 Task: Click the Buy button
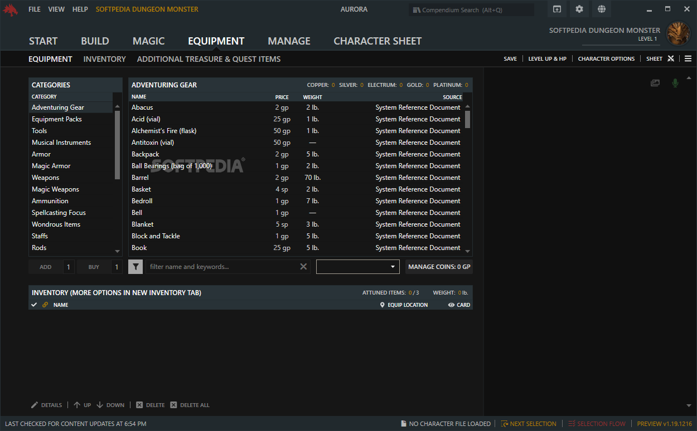coord(94,267)
